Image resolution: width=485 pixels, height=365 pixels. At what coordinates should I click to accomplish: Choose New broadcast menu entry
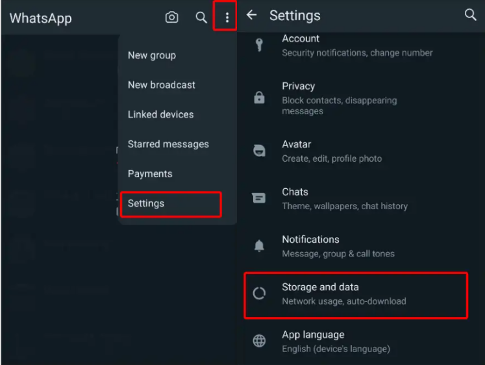point(162,85)
